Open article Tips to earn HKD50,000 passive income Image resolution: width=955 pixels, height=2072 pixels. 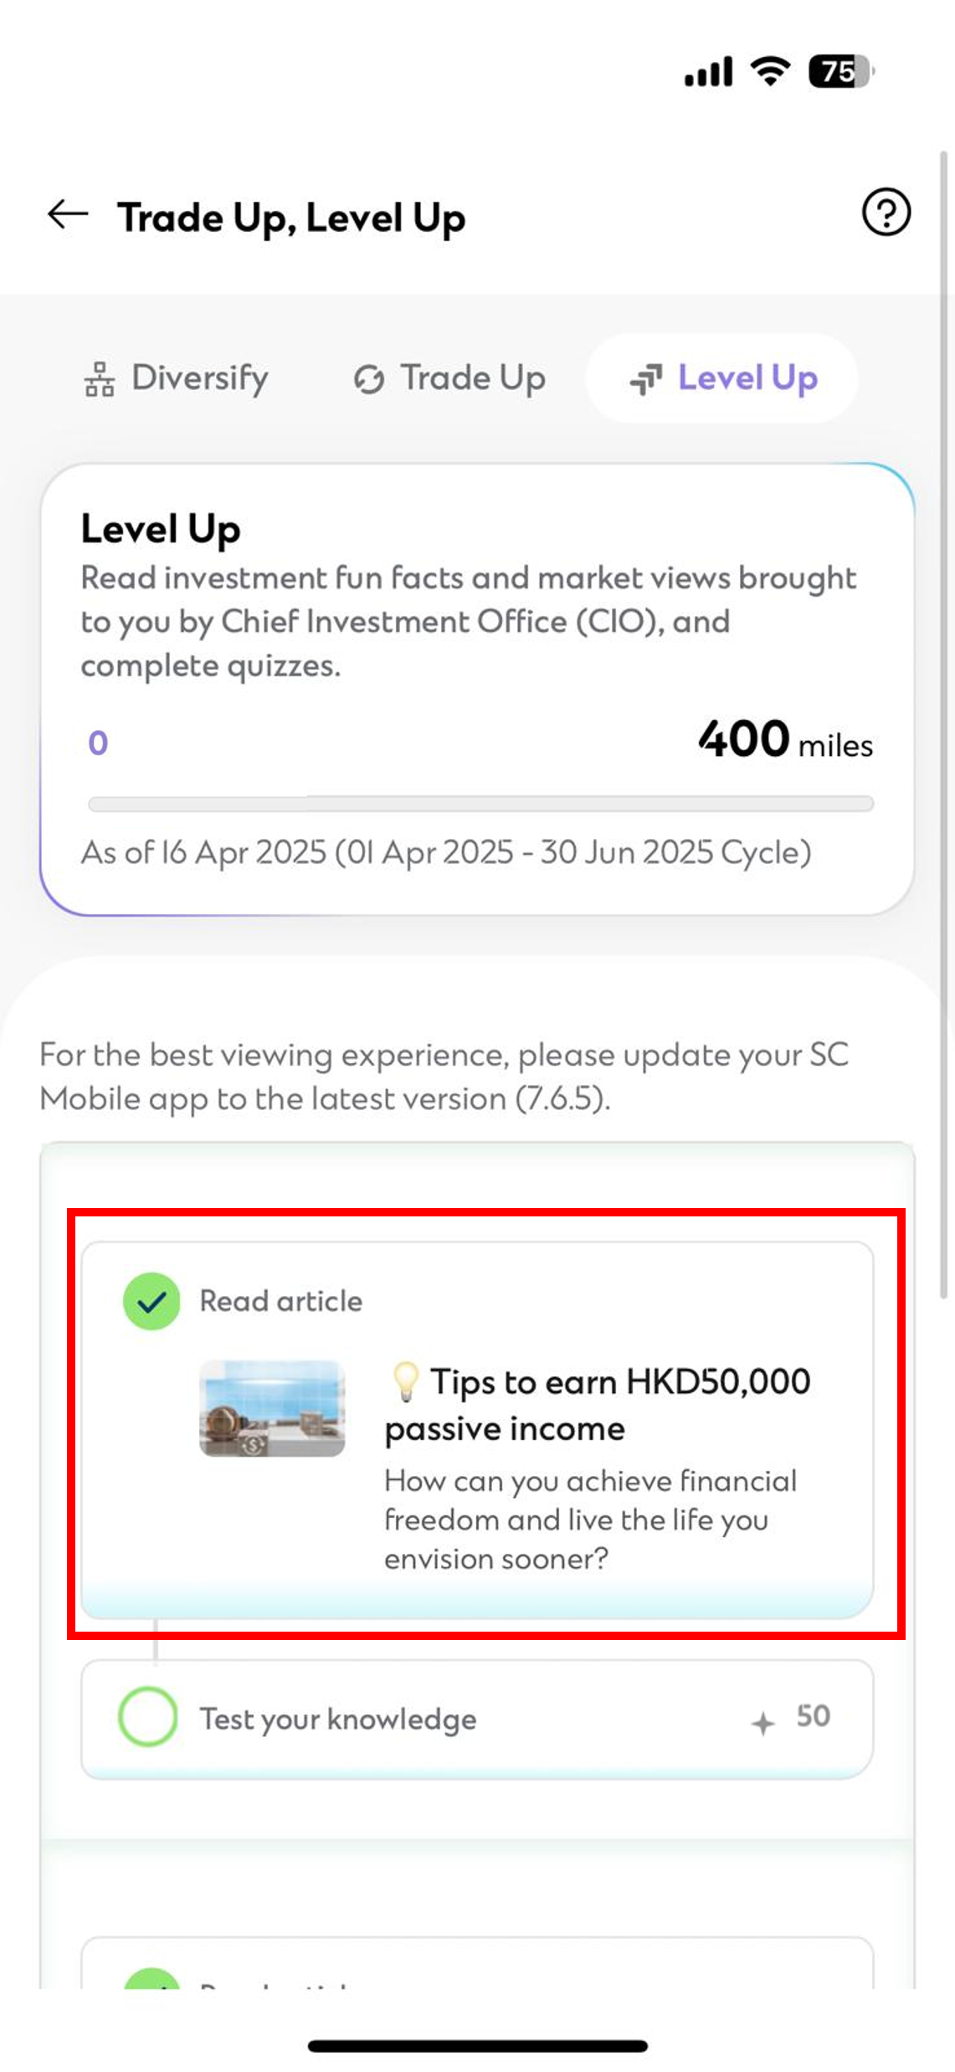pyautogui.click(x=598, y=1405)
